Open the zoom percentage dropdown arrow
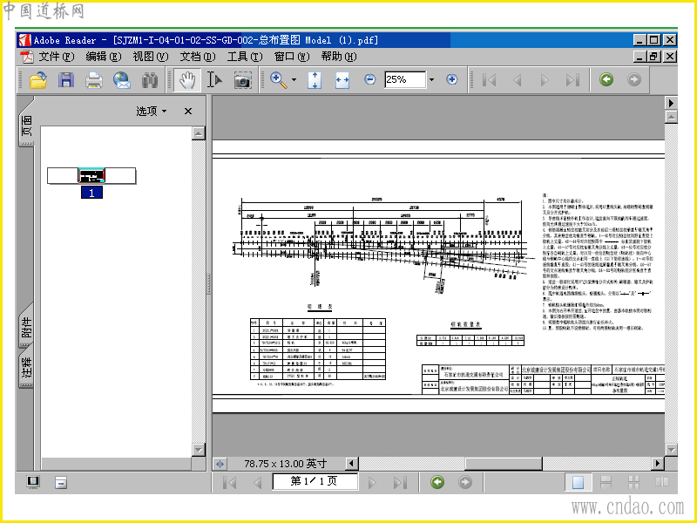Image resolution: width=697 pixels, height=523 pixels. (431, 79)
